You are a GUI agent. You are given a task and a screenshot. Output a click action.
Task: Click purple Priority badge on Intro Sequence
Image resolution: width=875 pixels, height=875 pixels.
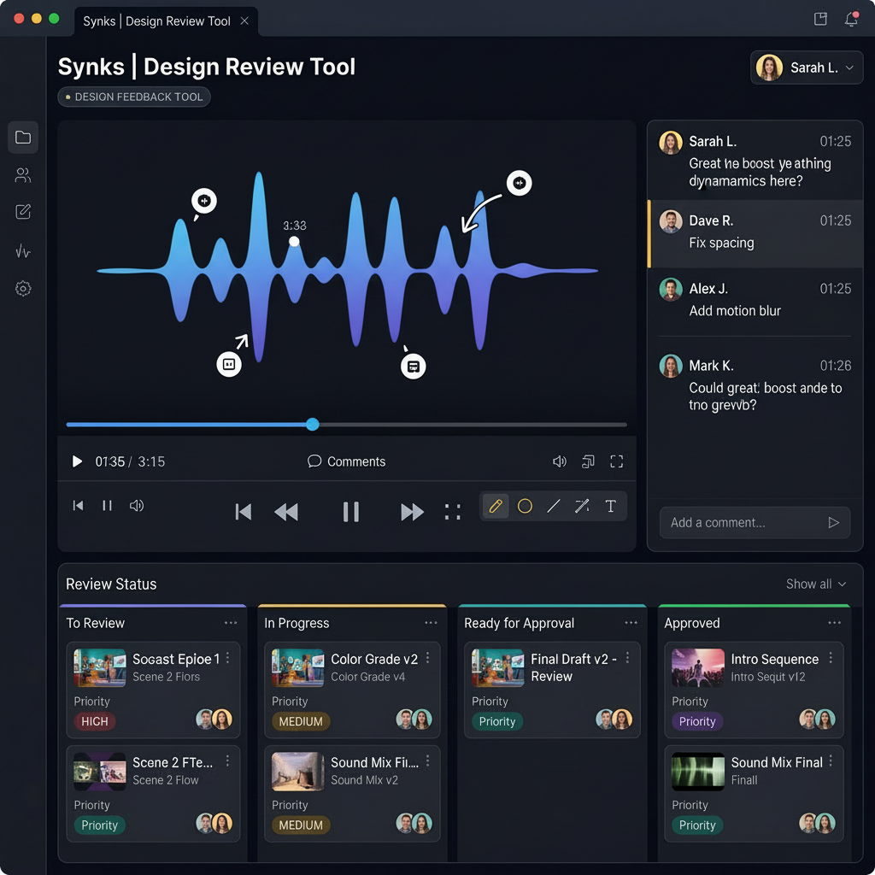point(697,721)
